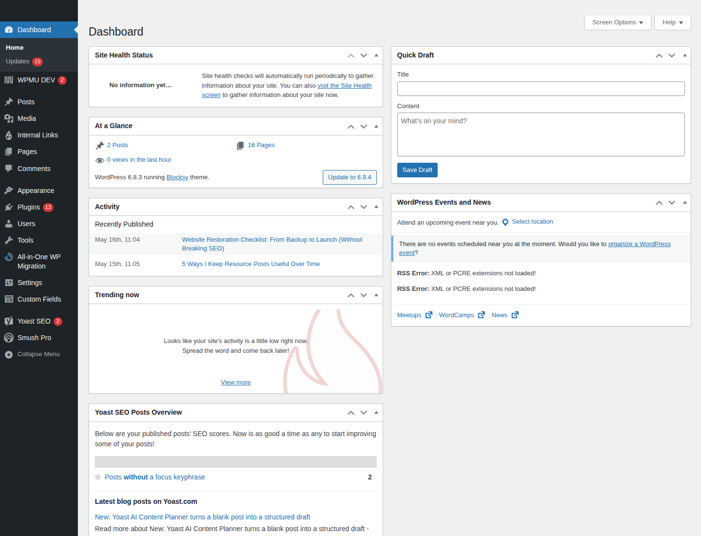Image resolution: width=701 pixels, height=536 pixels.
Task: Focus the What's on your mind textarea
Action: 541,134
